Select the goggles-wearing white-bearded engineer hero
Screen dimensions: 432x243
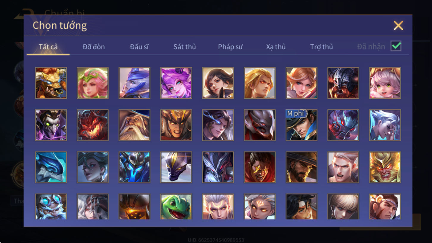click(x=51, y=207)
